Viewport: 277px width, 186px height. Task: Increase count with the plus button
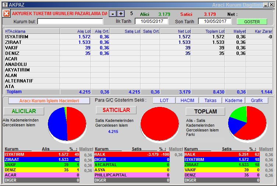(x=121, y=14)
